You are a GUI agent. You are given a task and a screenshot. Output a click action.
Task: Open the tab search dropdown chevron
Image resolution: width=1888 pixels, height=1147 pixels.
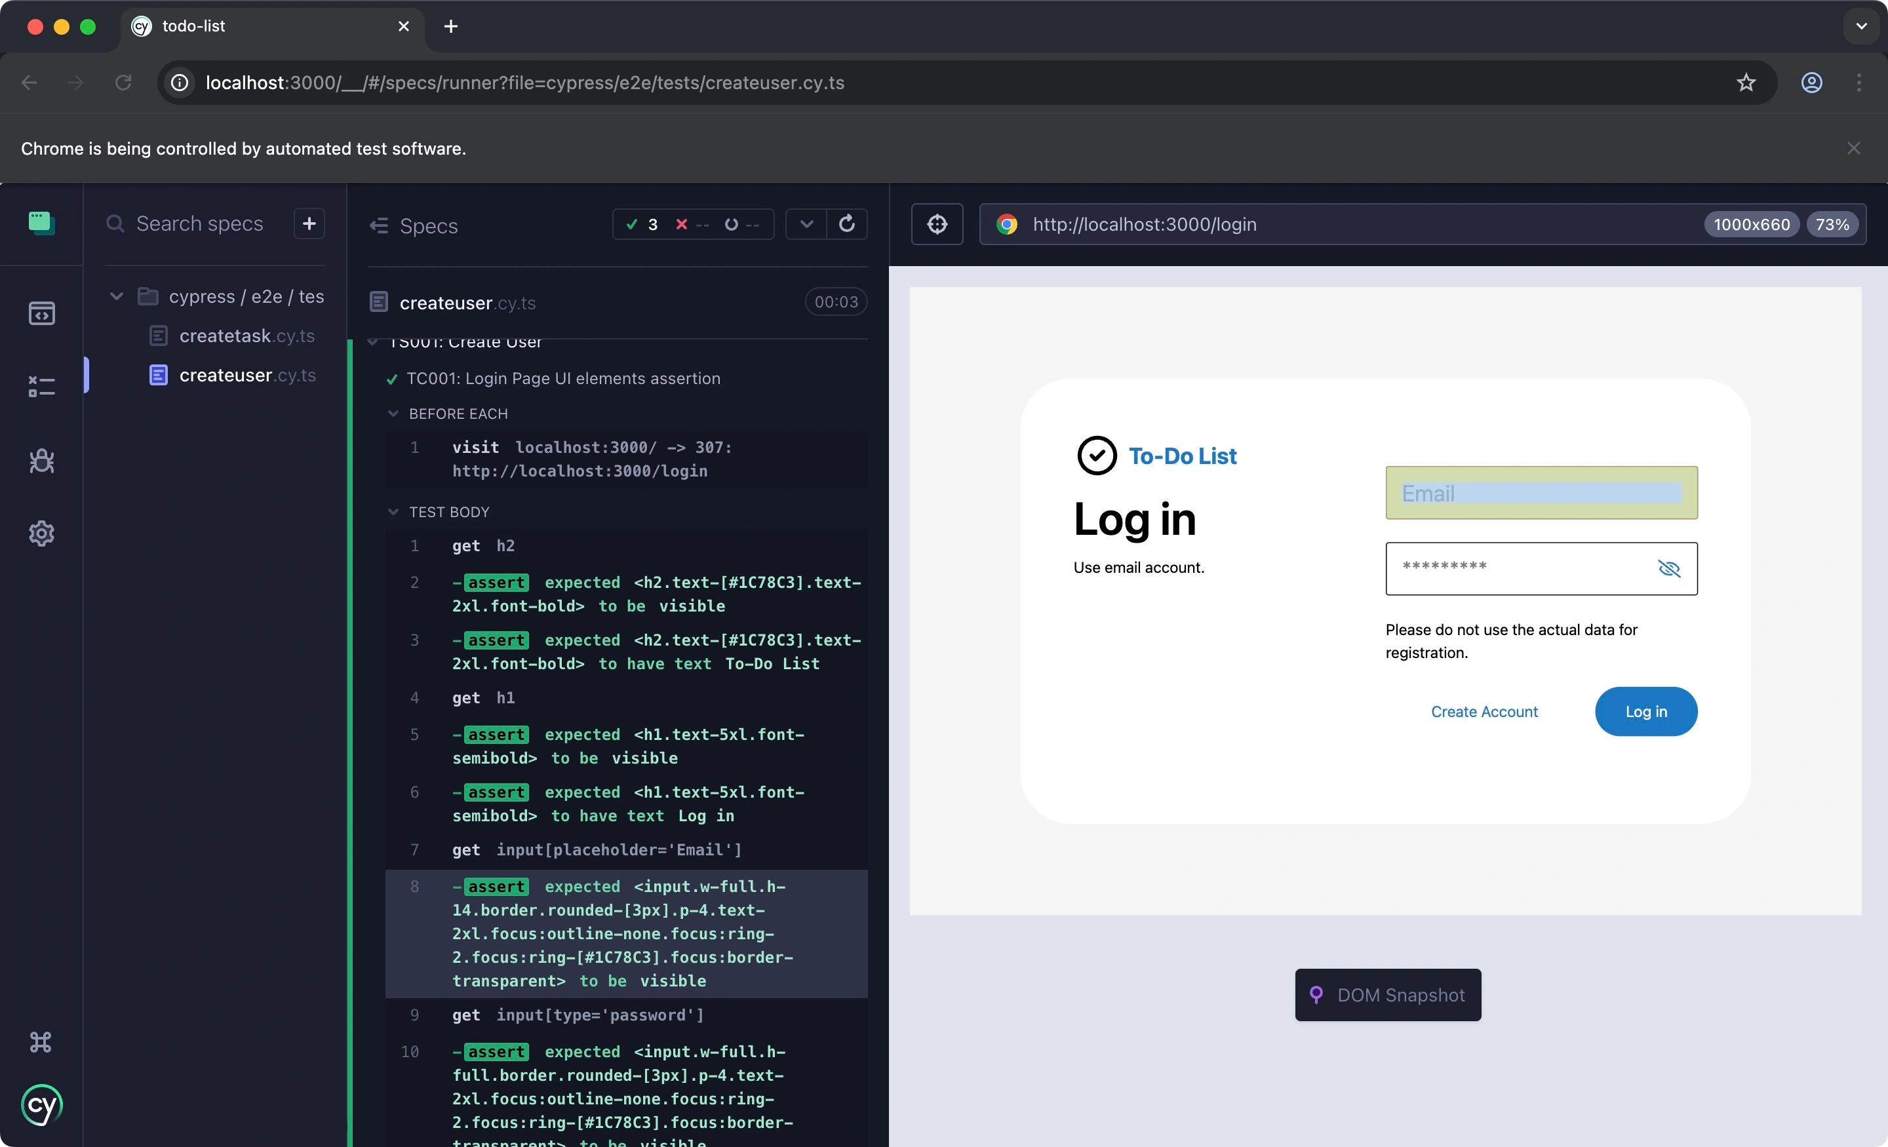[x=1861, y=26]
